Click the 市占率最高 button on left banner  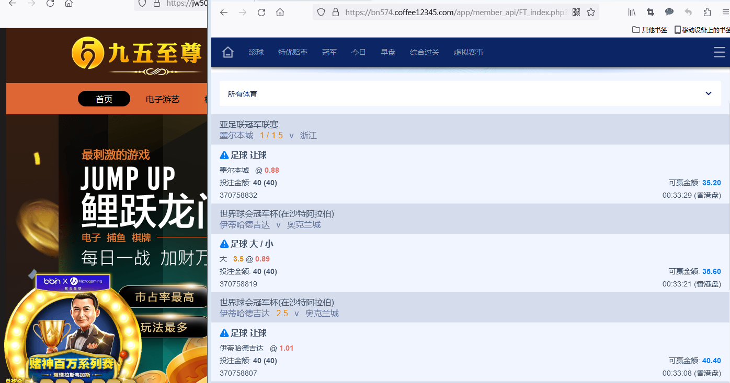point(164,297)
